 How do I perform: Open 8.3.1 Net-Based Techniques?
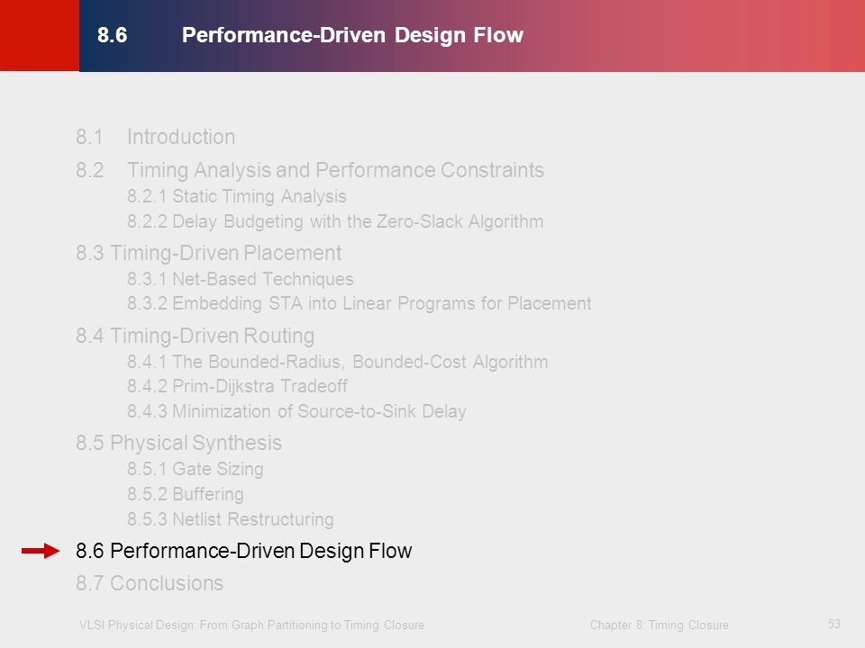click(241, 279)
